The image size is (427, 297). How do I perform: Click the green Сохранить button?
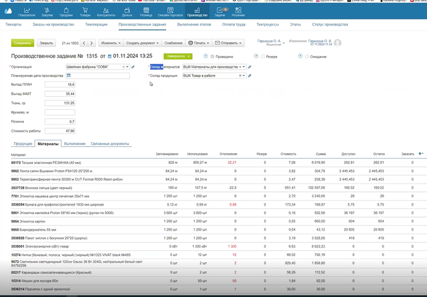point(23,43)
